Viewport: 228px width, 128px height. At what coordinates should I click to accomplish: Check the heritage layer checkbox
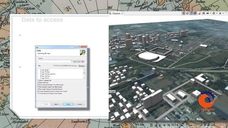[x=41, y=72]
